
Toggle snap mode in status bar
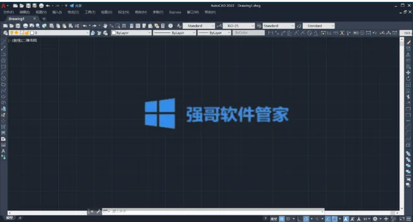288,219
